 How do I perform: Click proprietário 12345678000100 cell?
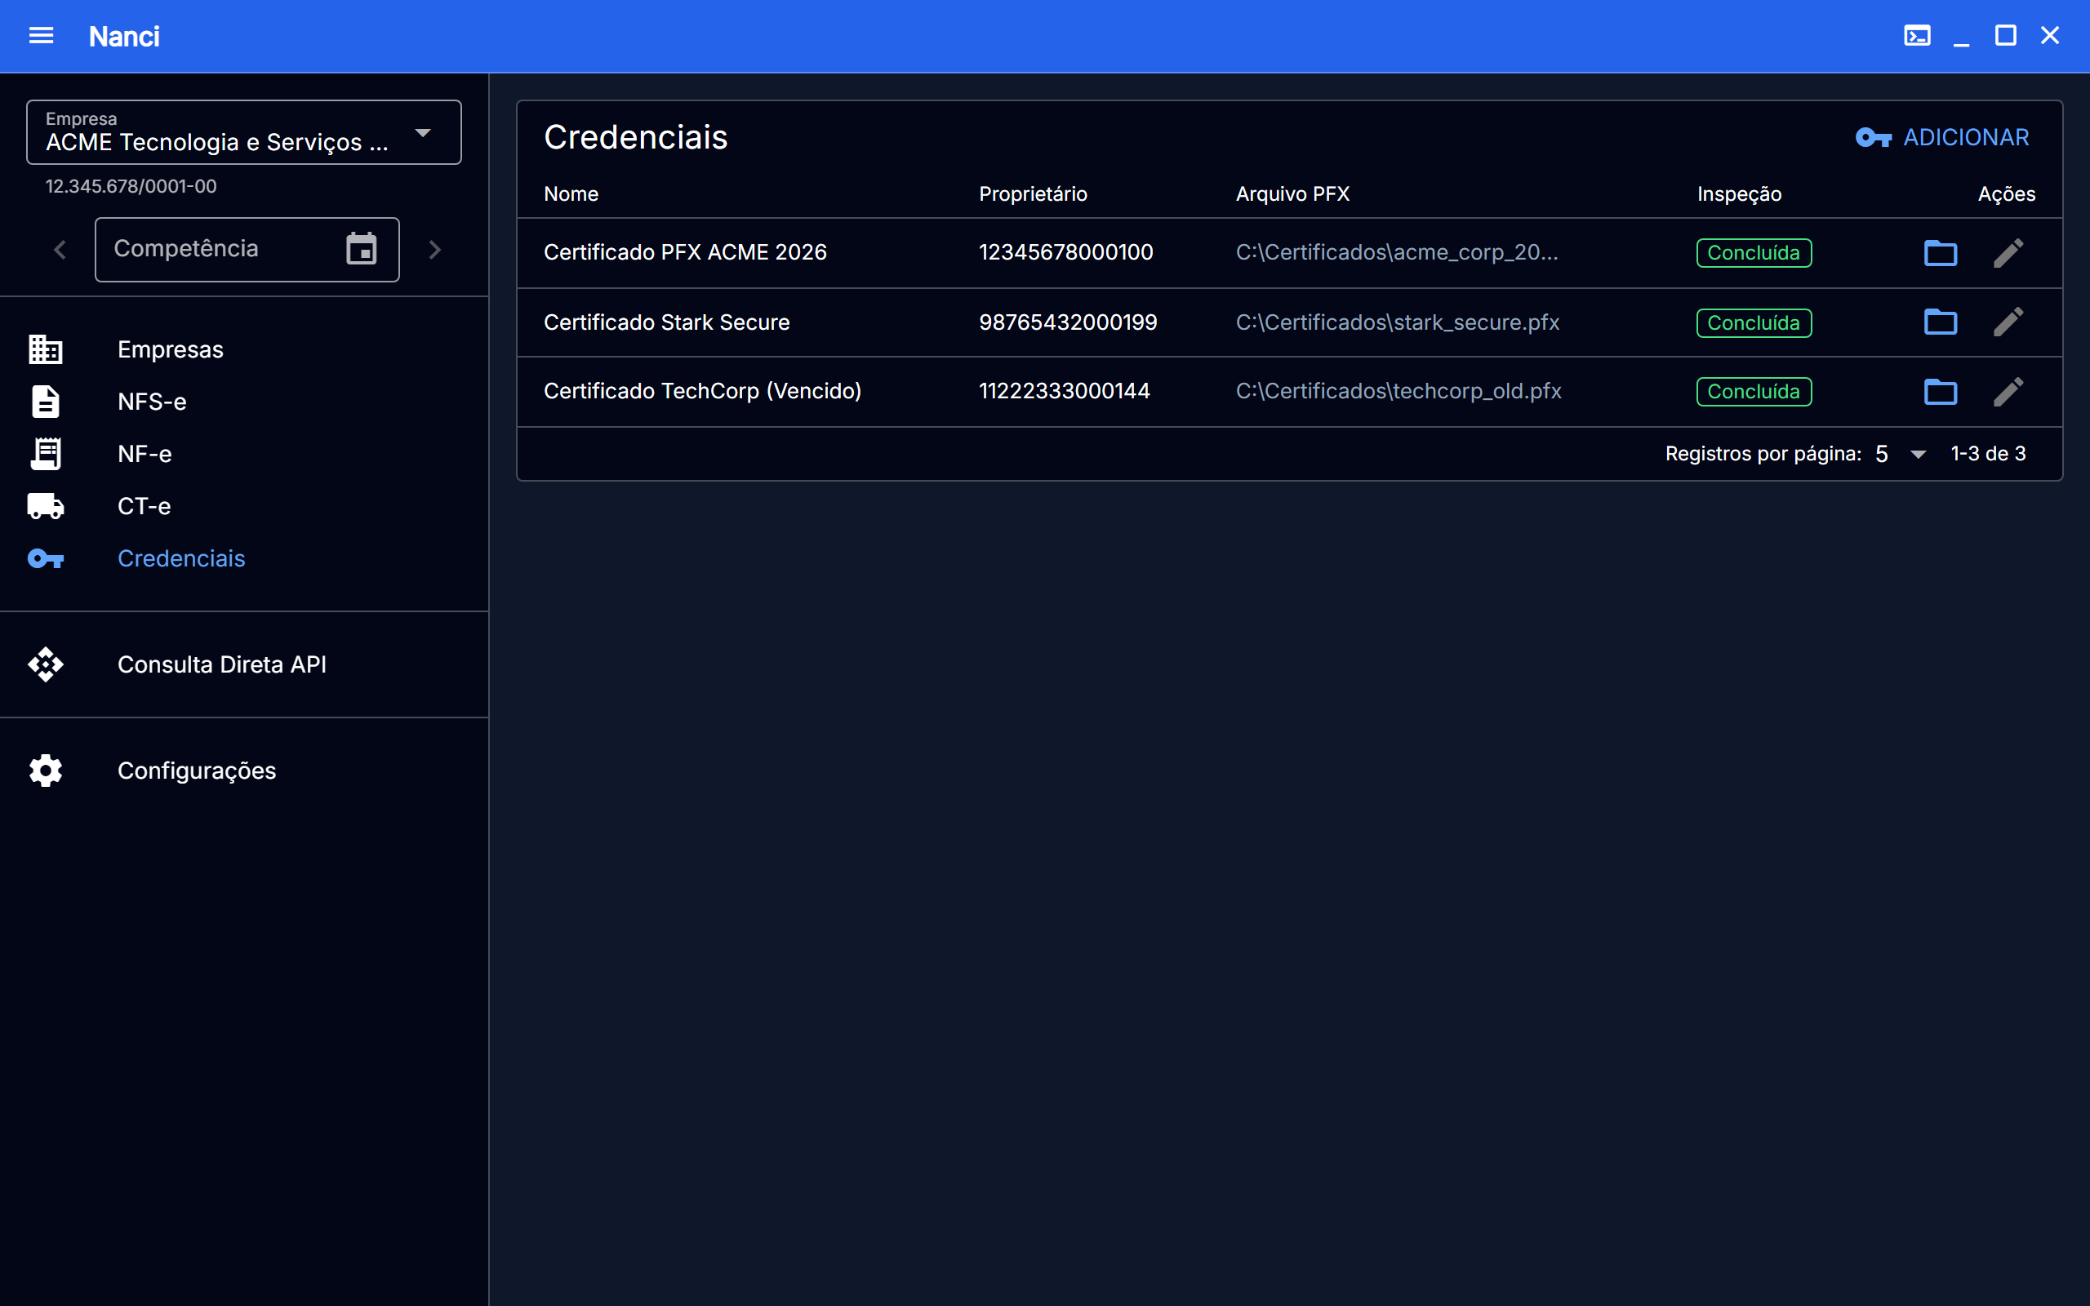[x=1065, y=252]
